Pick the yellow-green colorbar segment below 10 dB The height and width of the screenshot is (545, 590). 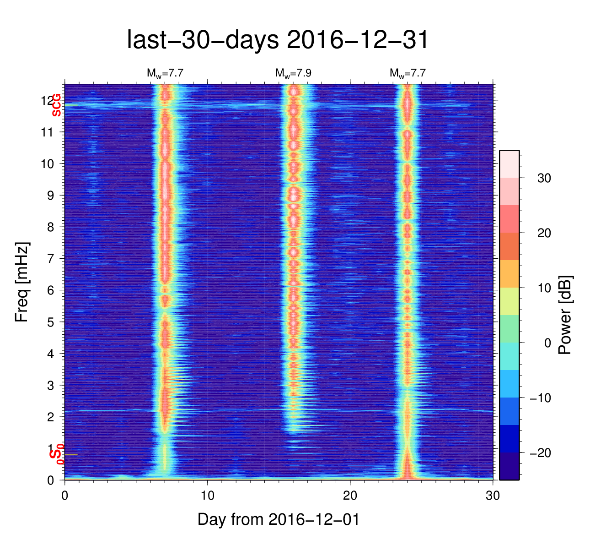[x=509, y=301]
